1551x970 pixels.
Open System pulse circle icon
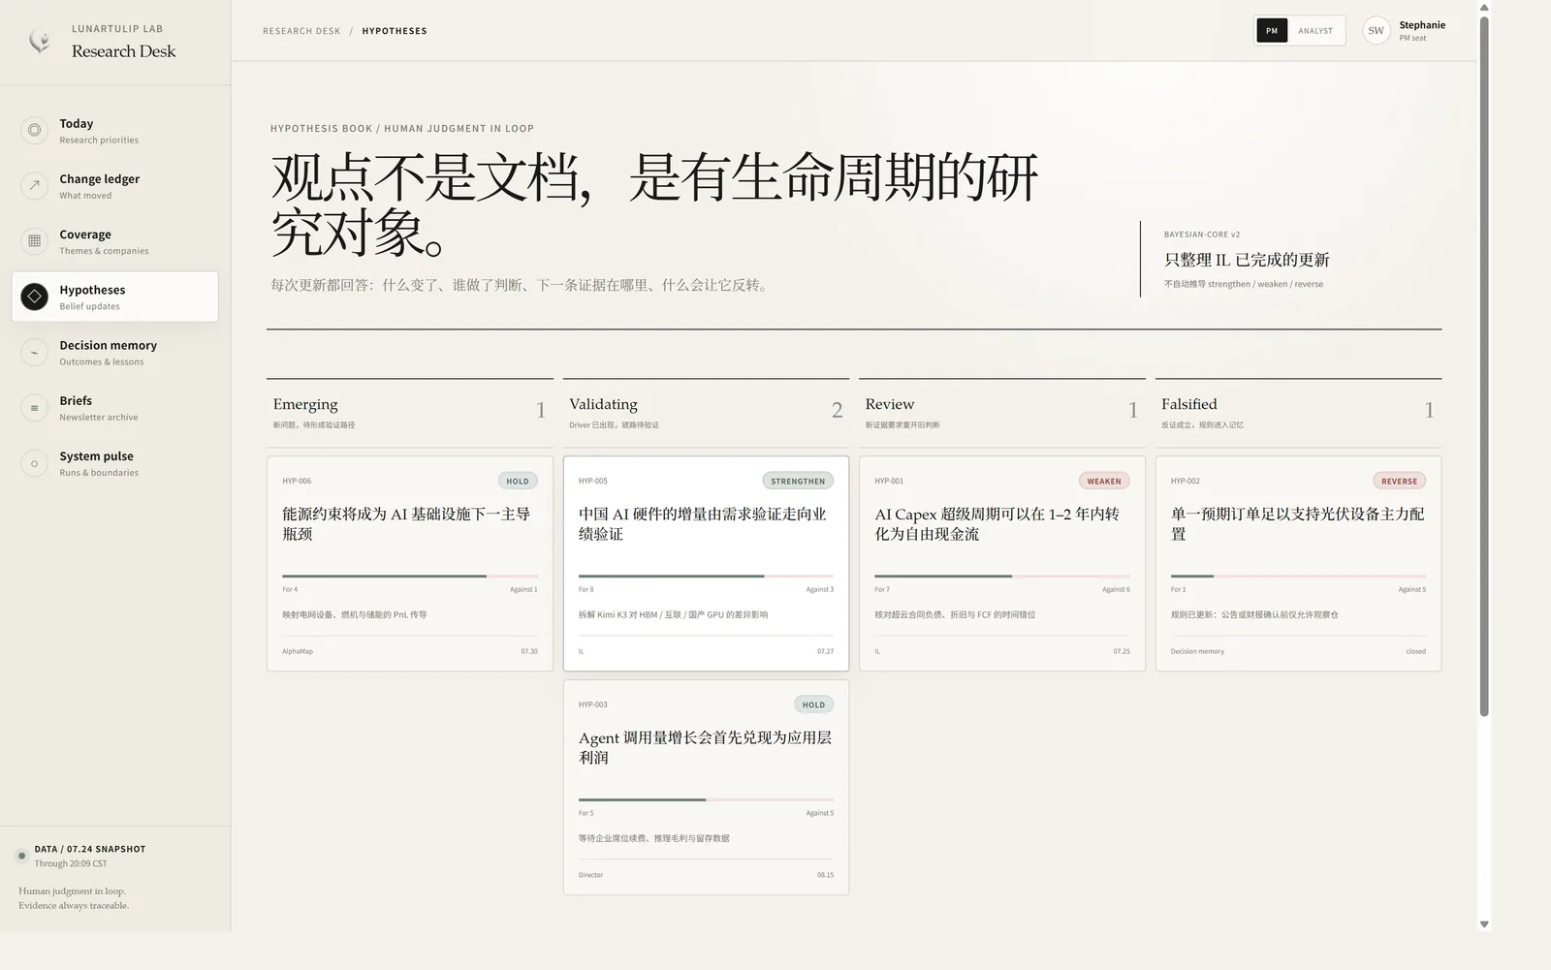pos(35,462)
